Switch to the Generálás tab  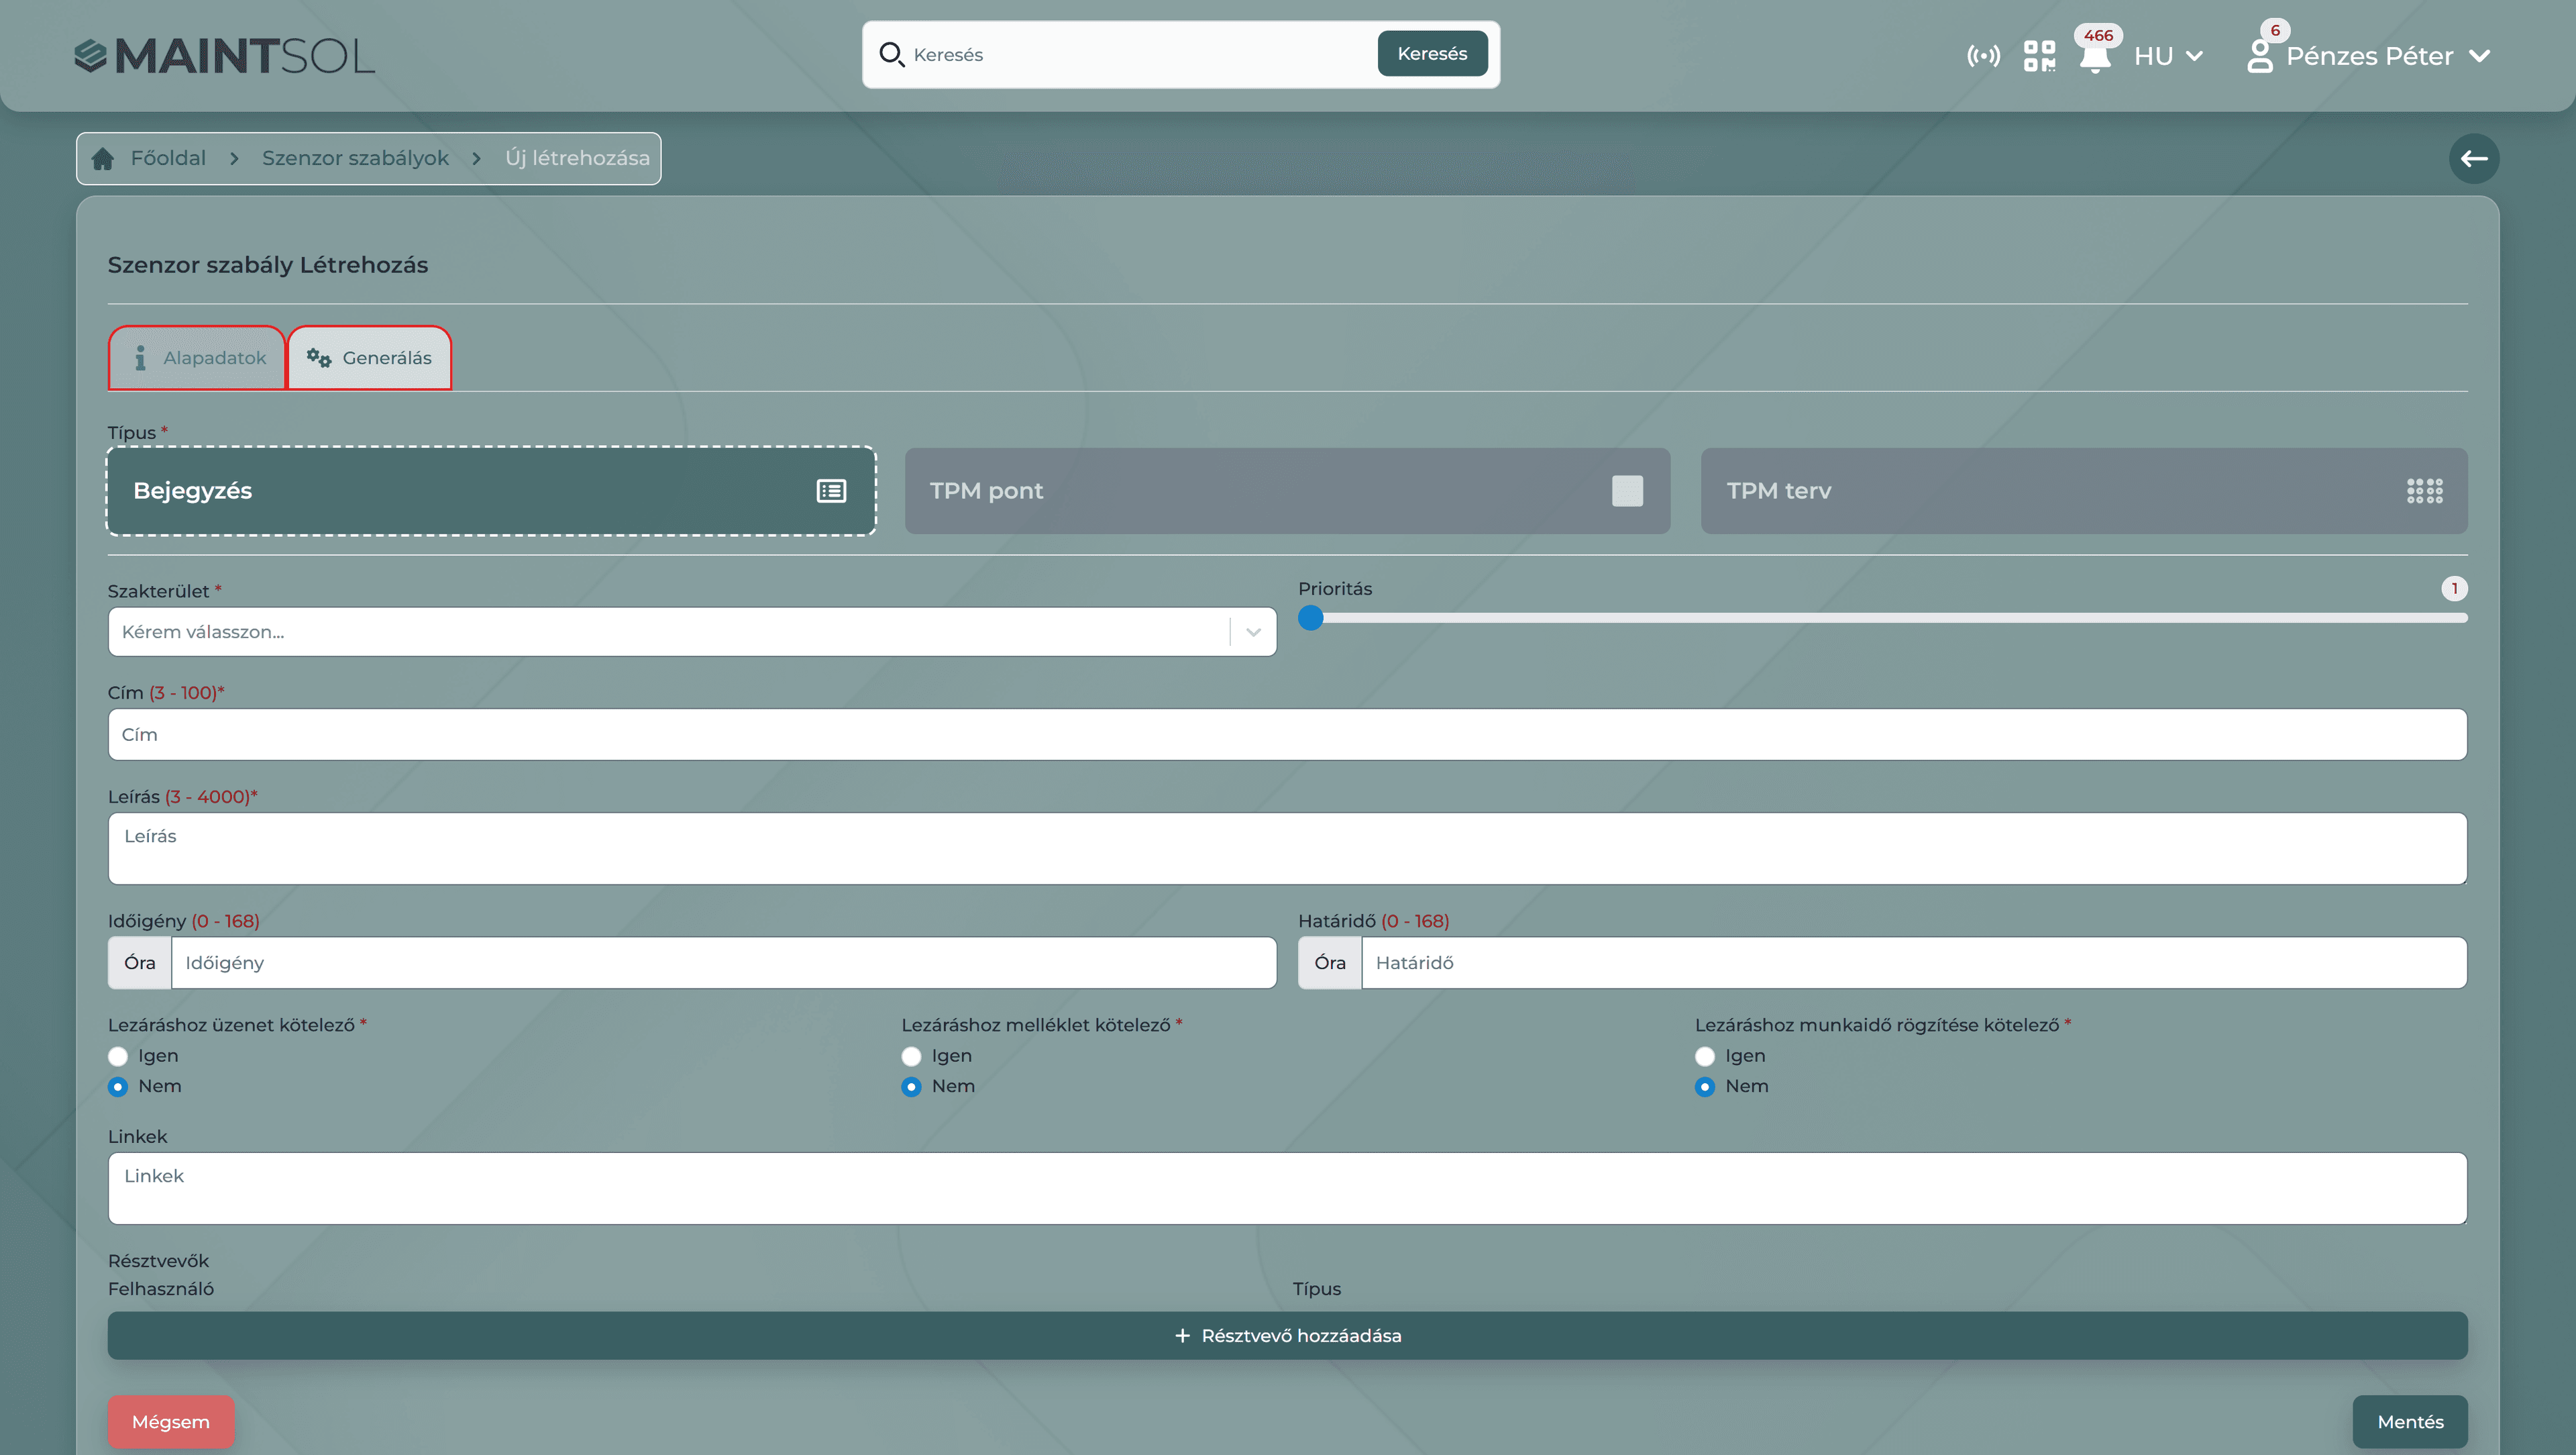click(x=369, y=358)
